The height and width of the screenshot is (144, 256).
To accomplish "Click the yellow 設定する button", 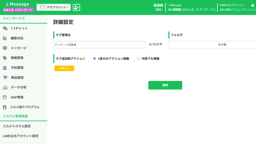I will point(64,68).
